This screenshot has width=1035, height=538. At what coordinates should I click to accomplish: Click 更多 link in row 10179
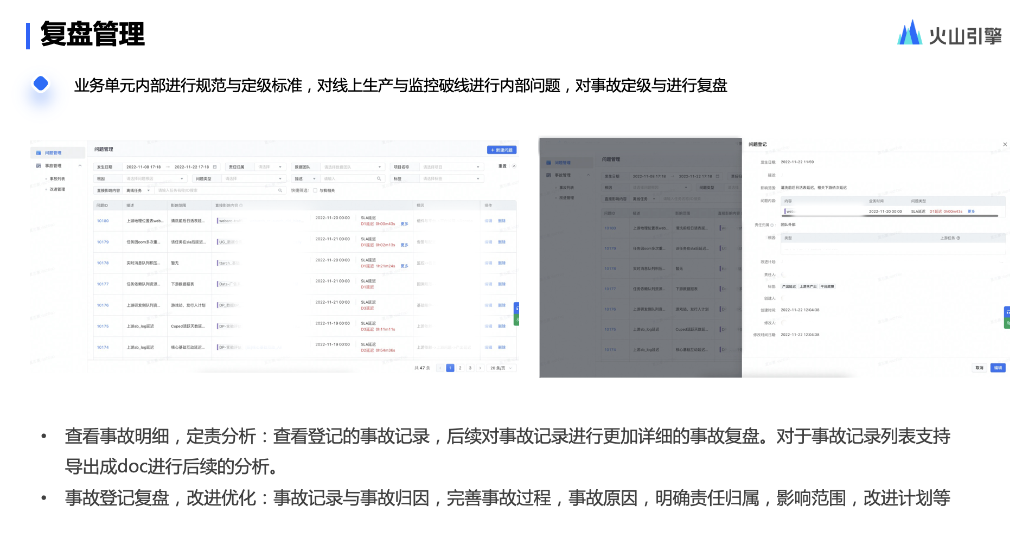[x=404, y=245]
